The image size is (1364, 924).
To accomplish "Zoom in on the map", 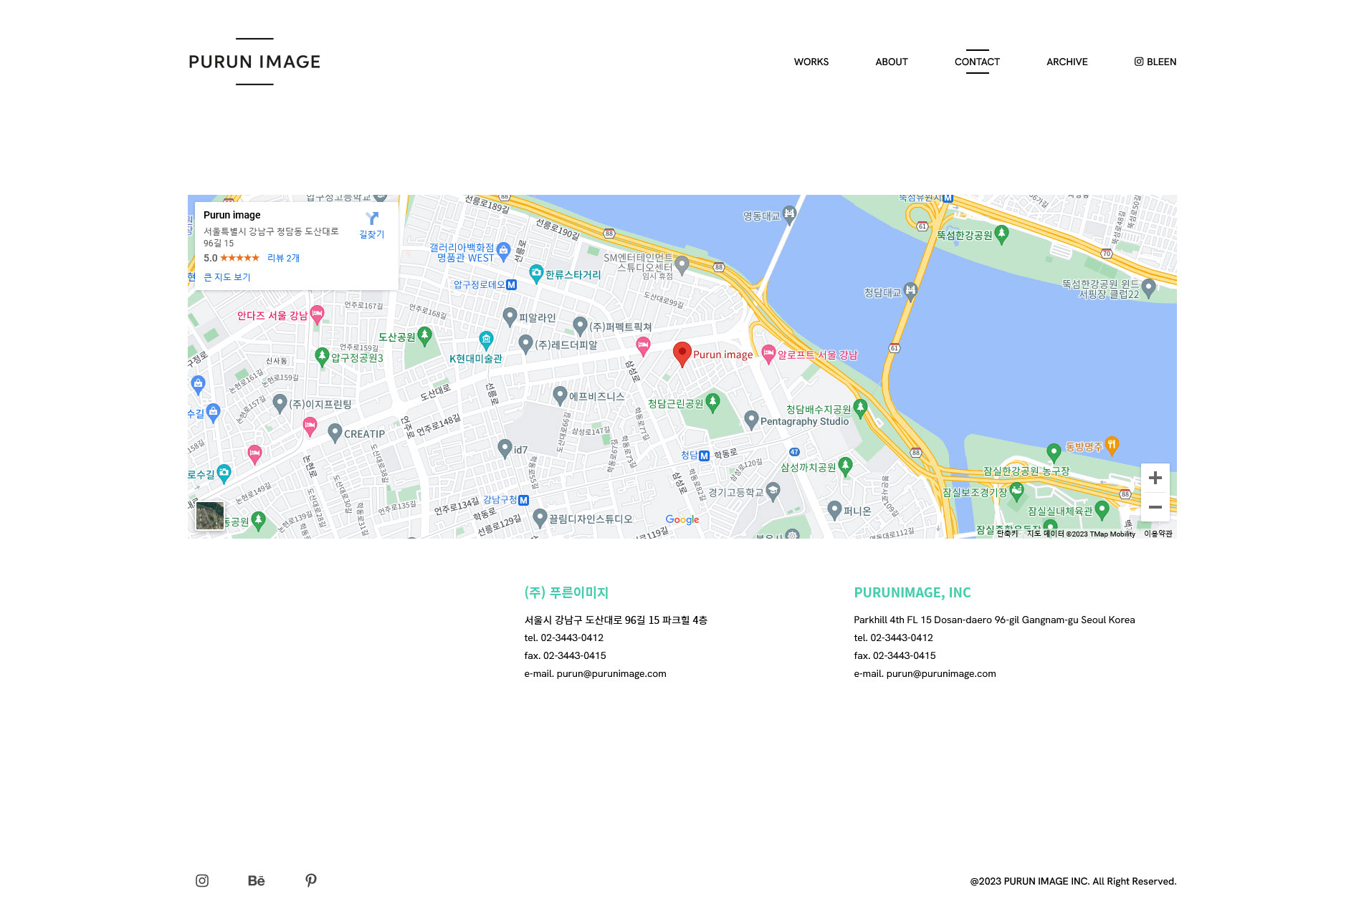I will click(1155, 478).
